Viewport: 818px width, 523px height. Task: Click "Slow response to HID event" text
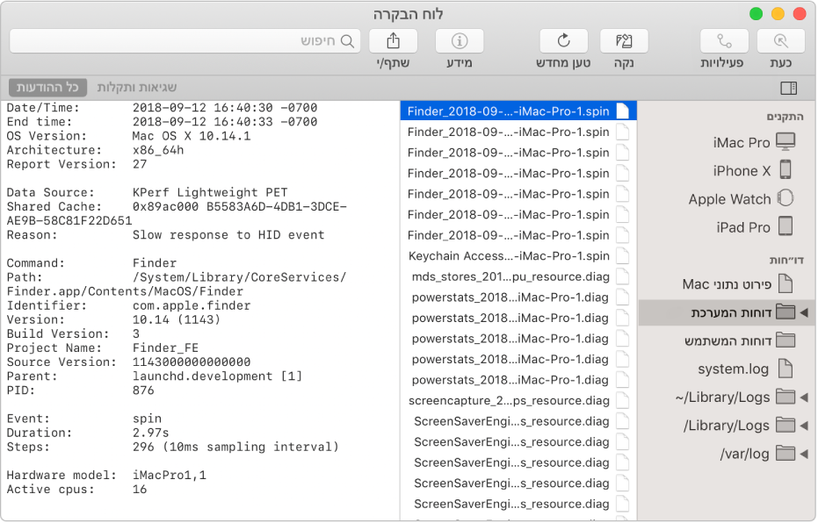click(228, 235)
